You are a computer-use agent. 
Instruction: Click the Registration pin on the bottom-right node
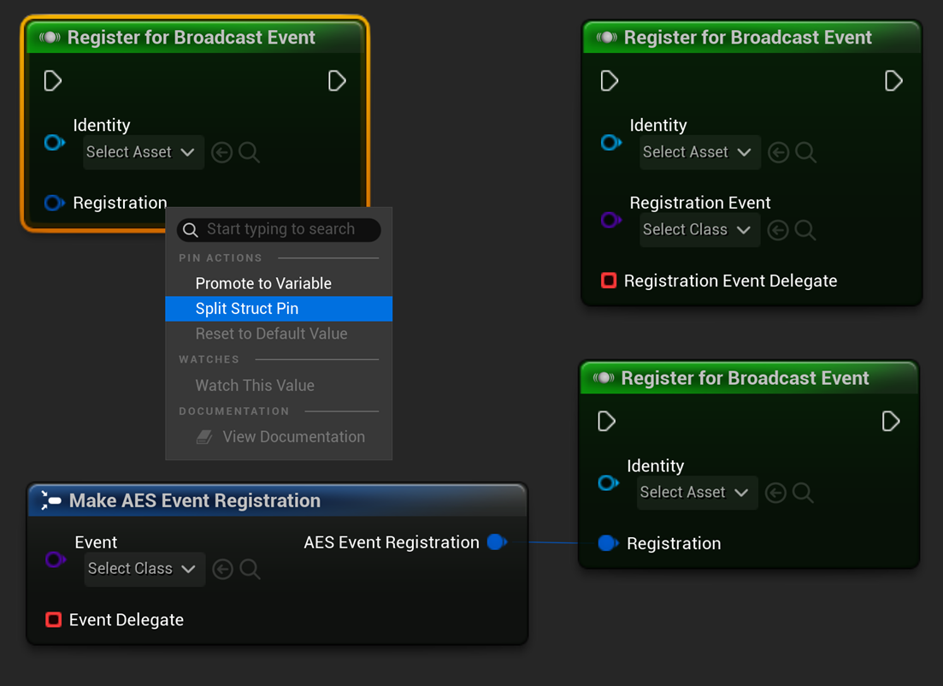pos(609,542)
